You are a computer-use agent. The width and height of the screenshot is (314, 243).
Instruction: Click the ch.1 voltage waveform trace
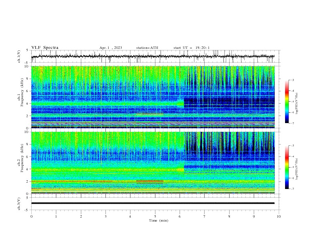point(153,56)
